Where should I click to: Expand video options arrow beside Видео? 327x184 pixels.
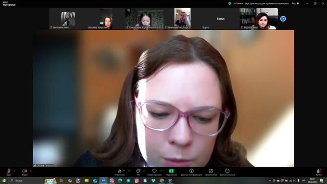click(31, 171)
